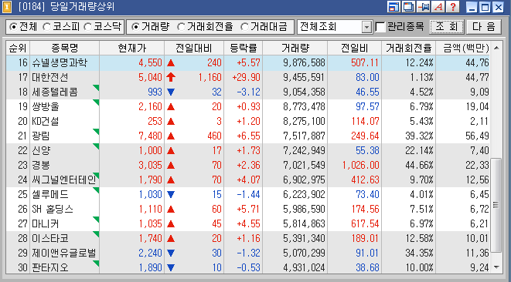Select the 광림 stock name
The height and width of the screenshot is (282, 511).
41,136
